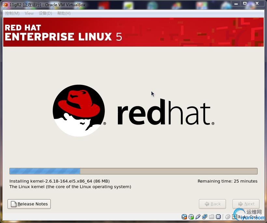
Task: Open the 帮助(H) menu
Action: point(64,13)
